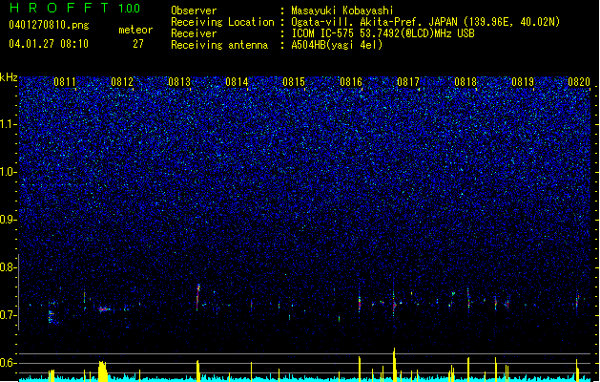Click the tall meteor echo streak near 0813
600x382 pixels.
pyautogui.click(x=197, y=297)
